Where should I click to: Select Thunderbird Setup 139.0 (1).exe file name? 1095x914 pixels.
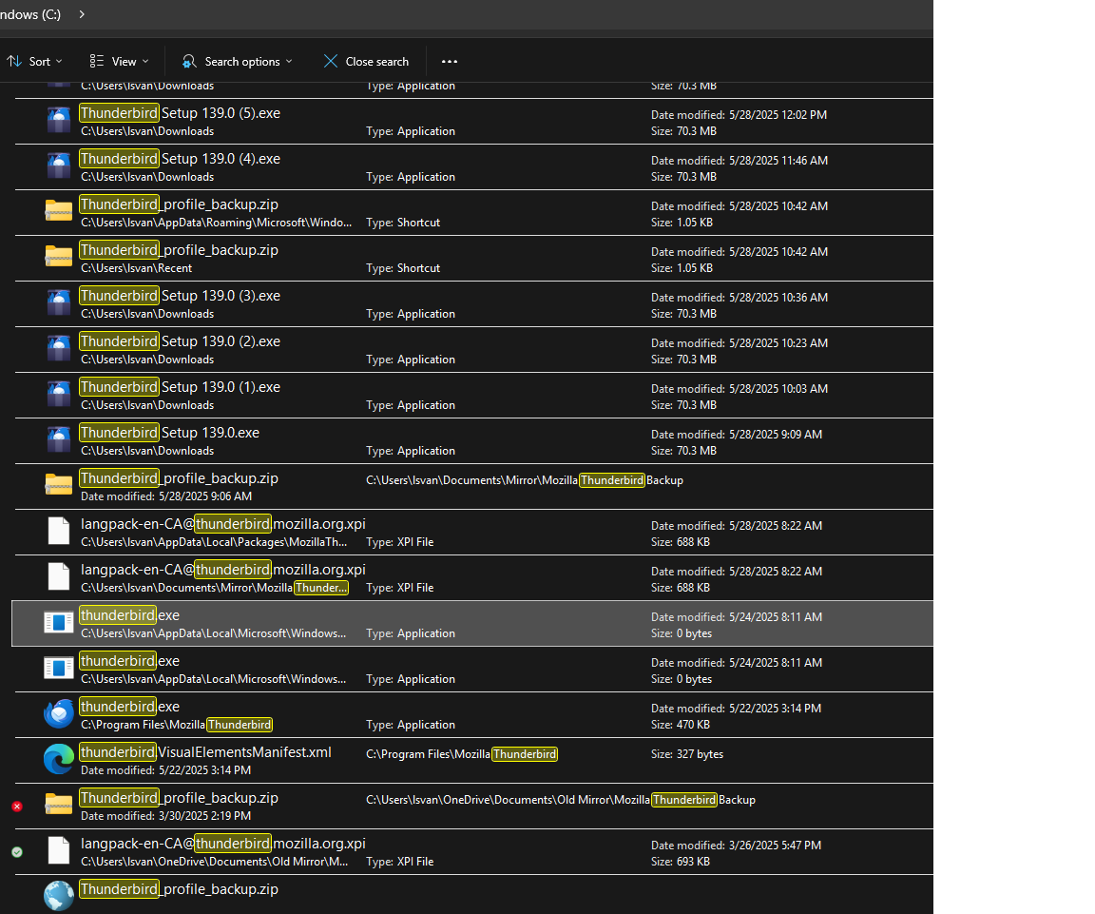(181, 387)
